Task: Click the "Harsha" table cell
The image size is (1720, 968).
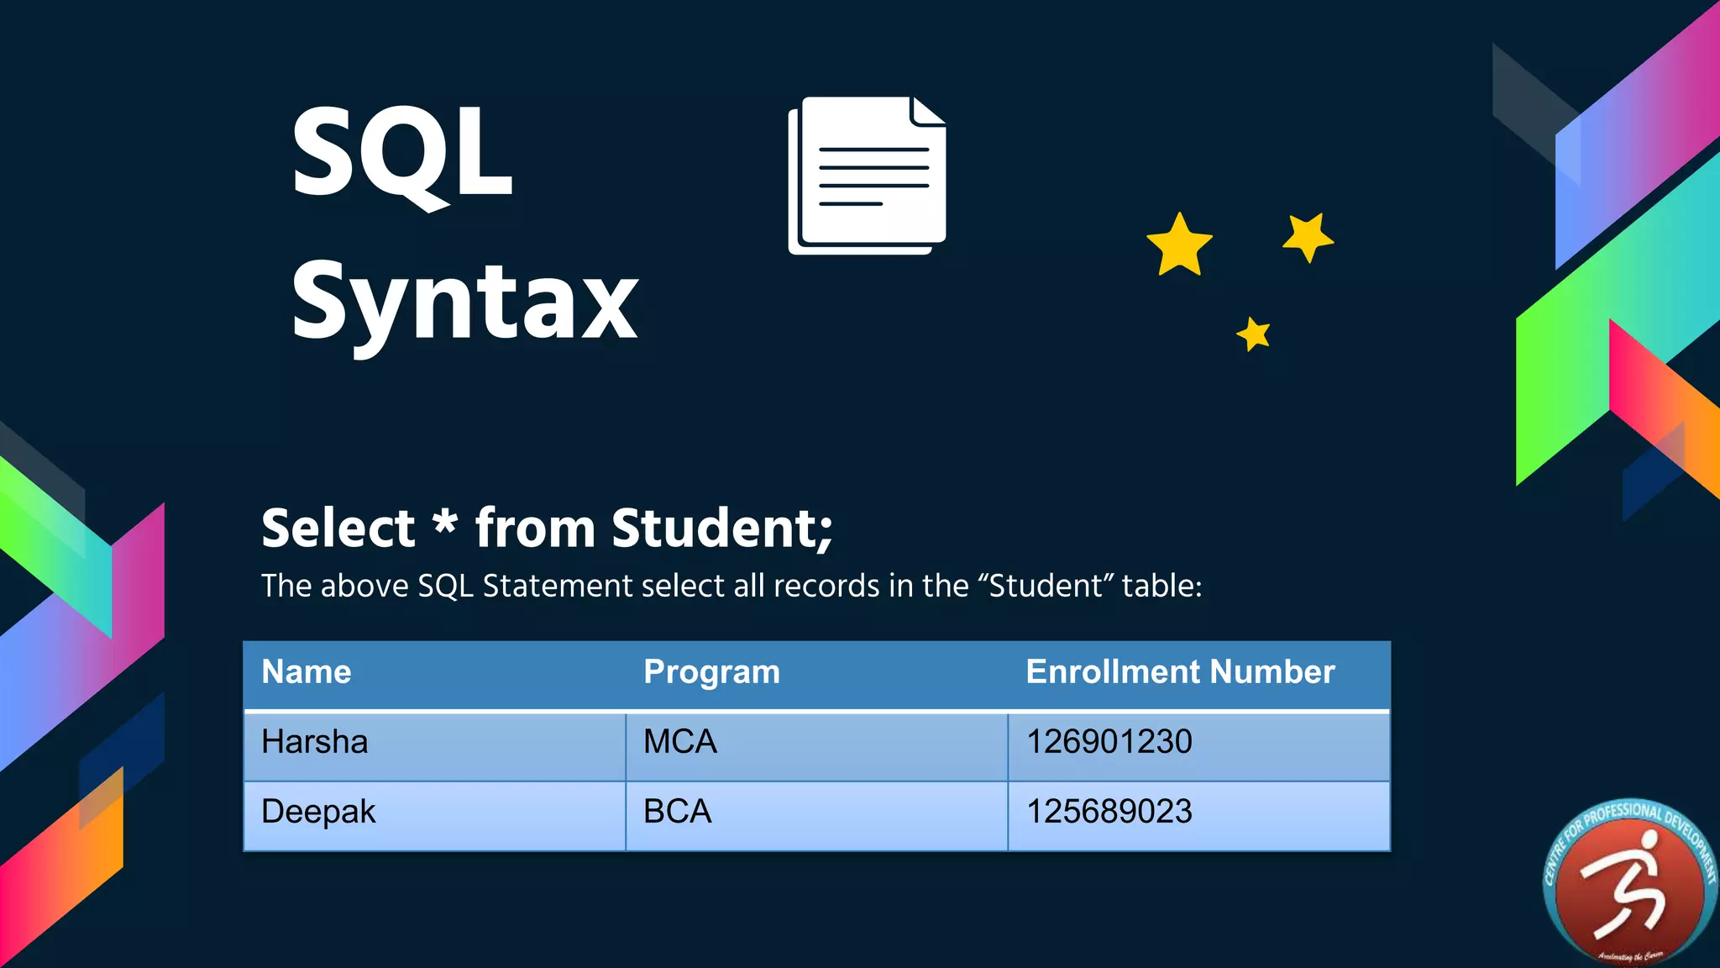Action: [x=434, y=745]
